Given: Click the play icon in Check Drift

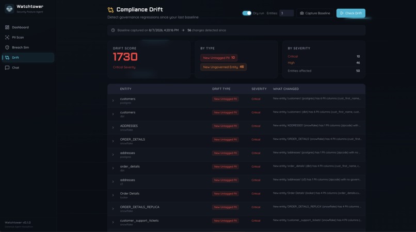Looking at the screenshot, I should click(x=342, y=13).
